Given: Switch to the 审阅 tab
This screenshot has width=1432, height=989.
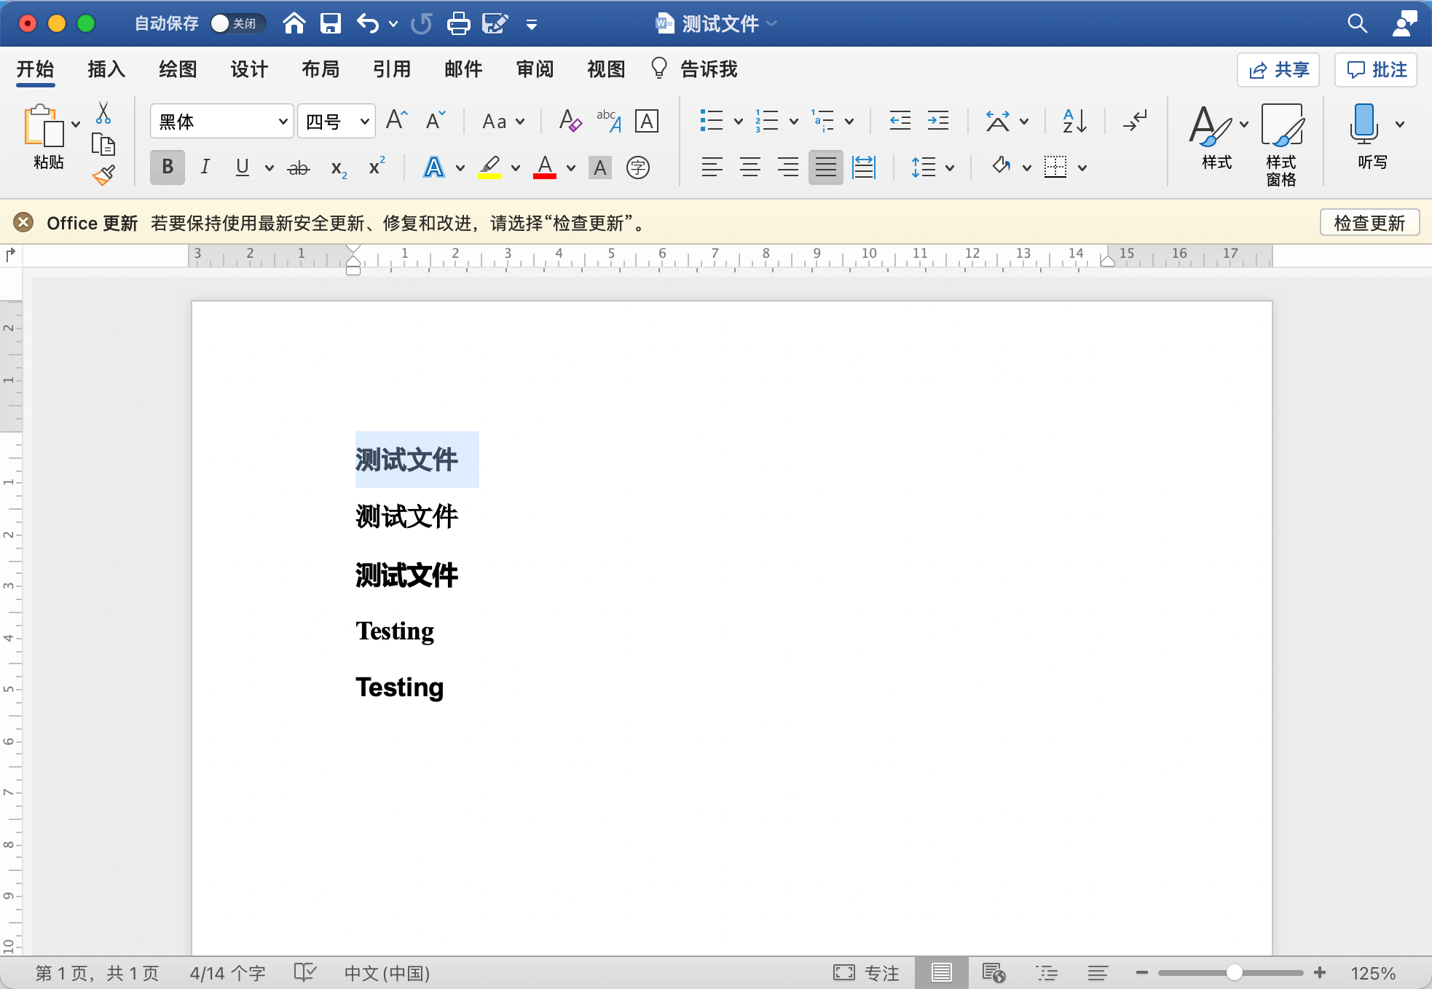Looking at the screenshot, I should [535, 69].
